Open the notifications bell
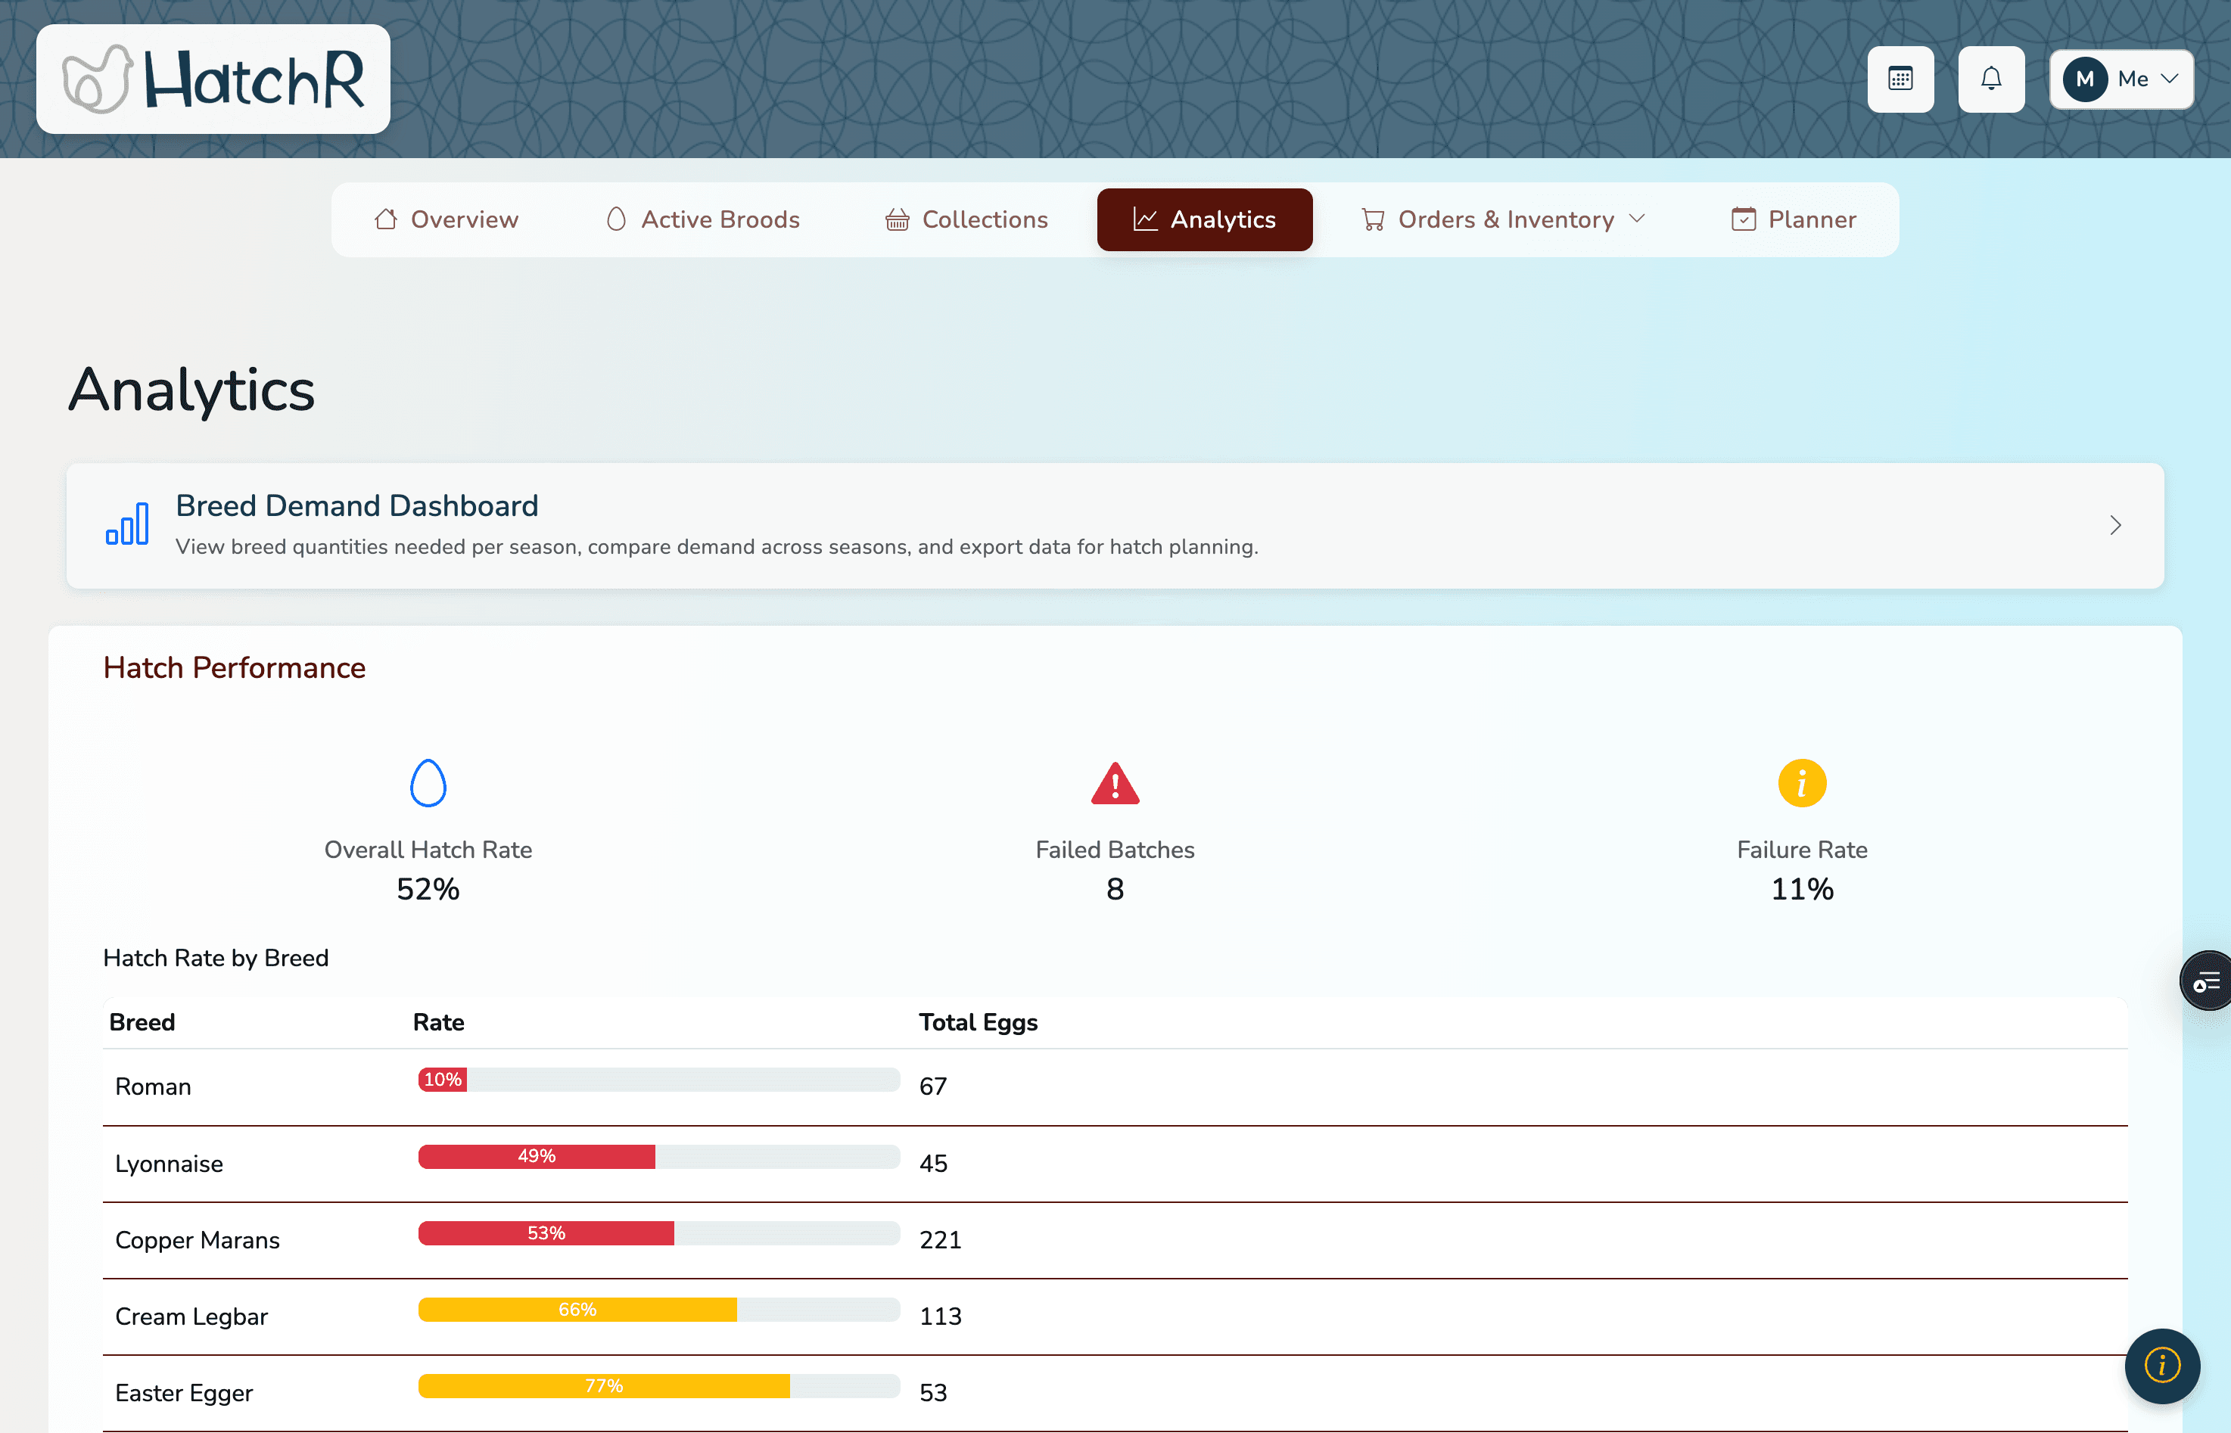This screenshot has width=2231, height=1433. pos(1991,78)
